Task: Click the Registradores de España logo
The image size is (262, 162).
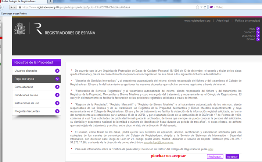Action: click(64, 32)
